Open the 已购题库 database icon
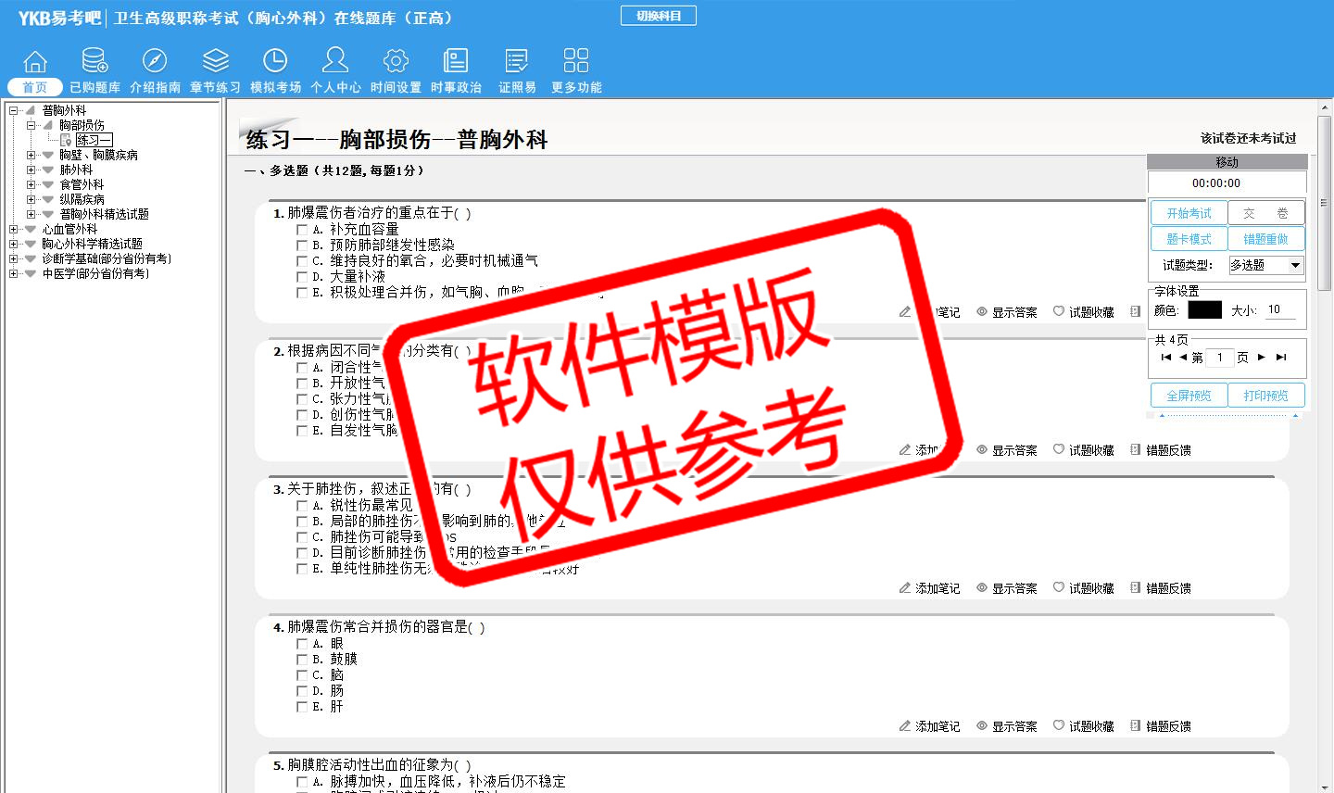This screenshot has width=1334, height=793. click(94, 61)
